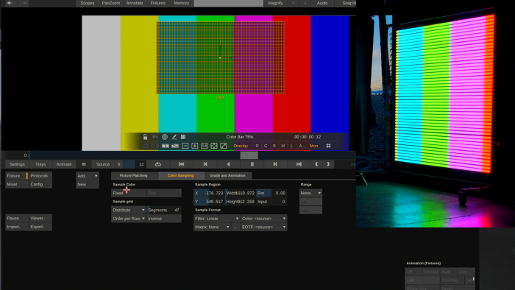Click the hamburger lines button next to Animate
515x290 pixels.
click(84, 164)
